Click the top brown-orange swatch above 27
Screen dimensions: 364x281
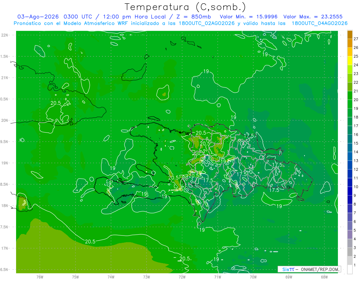pos(350,35)
